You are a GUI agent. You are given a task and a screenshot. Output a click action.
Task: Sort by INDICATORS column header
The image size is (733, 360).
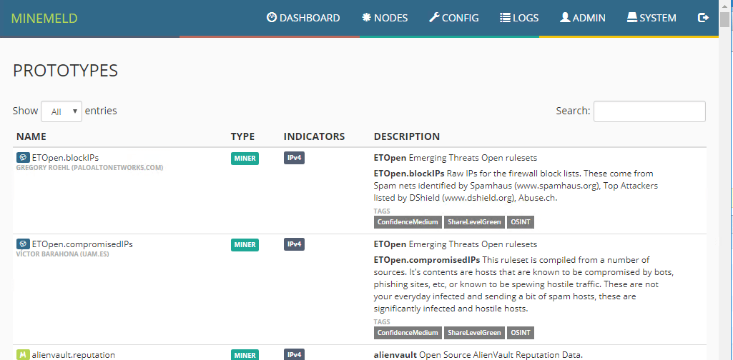(314, 136)
